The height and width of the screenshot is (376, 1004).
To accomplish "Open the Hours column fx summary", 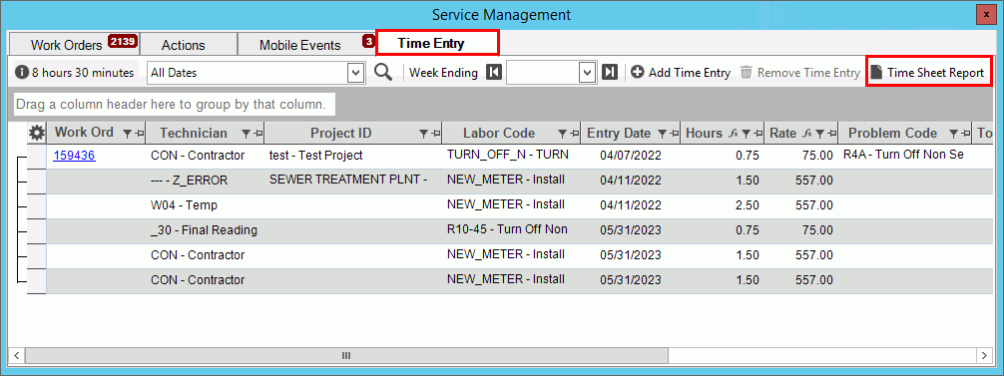I will (x=734, y=134).
